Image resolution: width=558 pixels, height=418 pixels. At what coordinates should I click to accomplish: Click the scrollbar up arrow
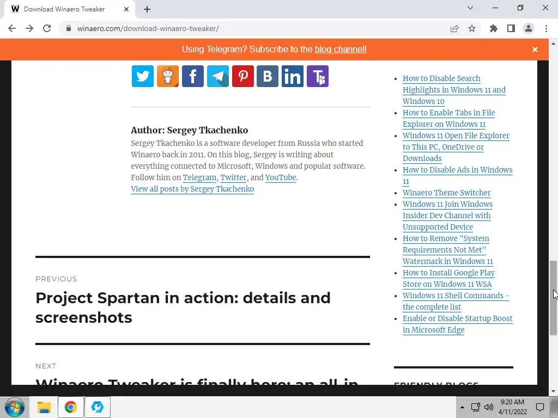click(x=554, y=44)
